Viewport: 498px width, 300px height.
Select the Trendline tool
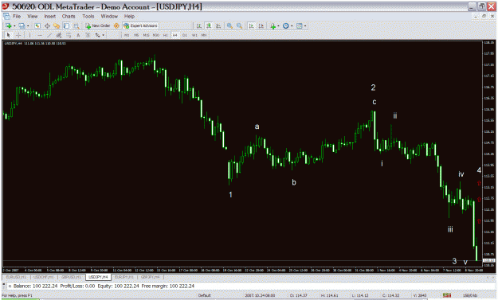[x=49, y=35]
